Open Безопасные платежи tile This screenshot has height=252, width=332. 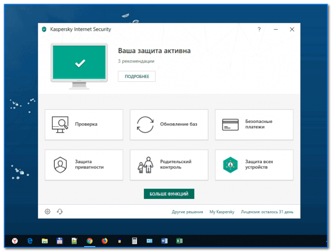(x=254, y=125)
